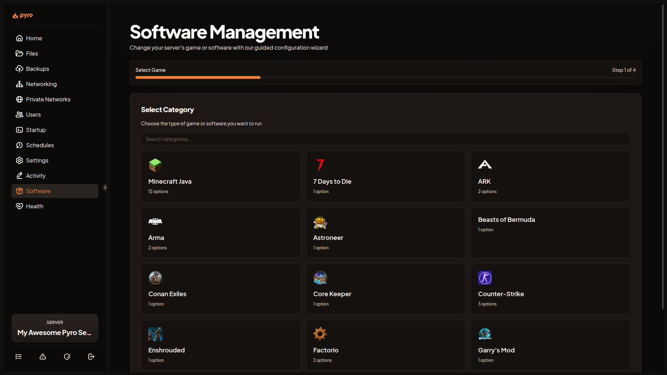Select the Factorio category
667x375 pixels.
point(385,345)
